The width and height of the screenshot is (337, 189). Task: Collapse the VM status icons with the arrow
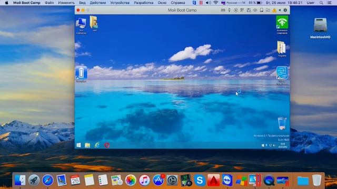pyautogui.click(x=280, y=10)
